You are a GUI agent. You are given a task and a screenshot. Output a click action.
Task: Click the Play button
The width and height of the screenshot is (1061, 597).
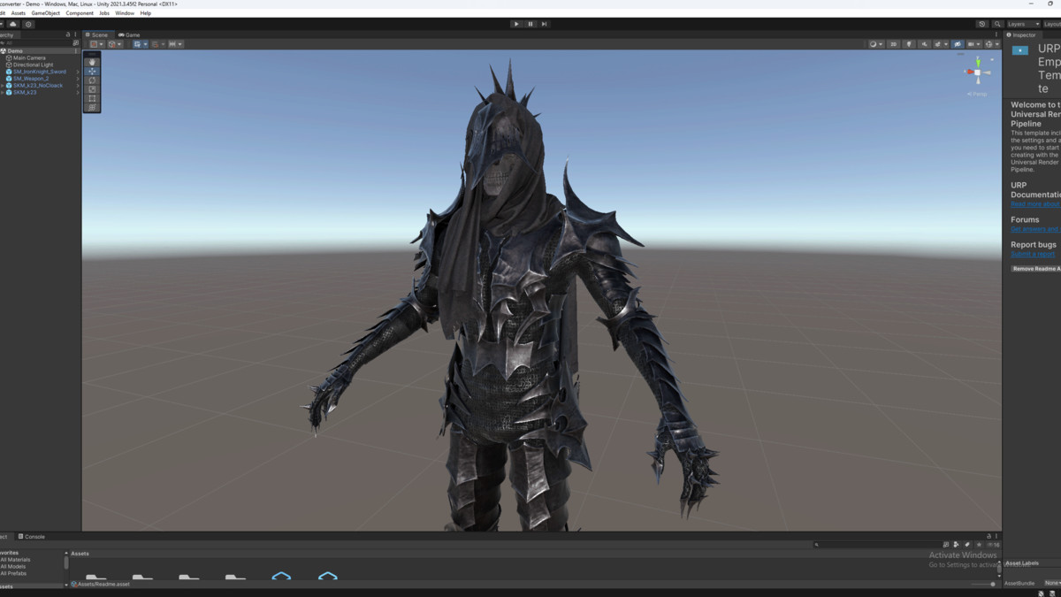(x=516, y=24)
